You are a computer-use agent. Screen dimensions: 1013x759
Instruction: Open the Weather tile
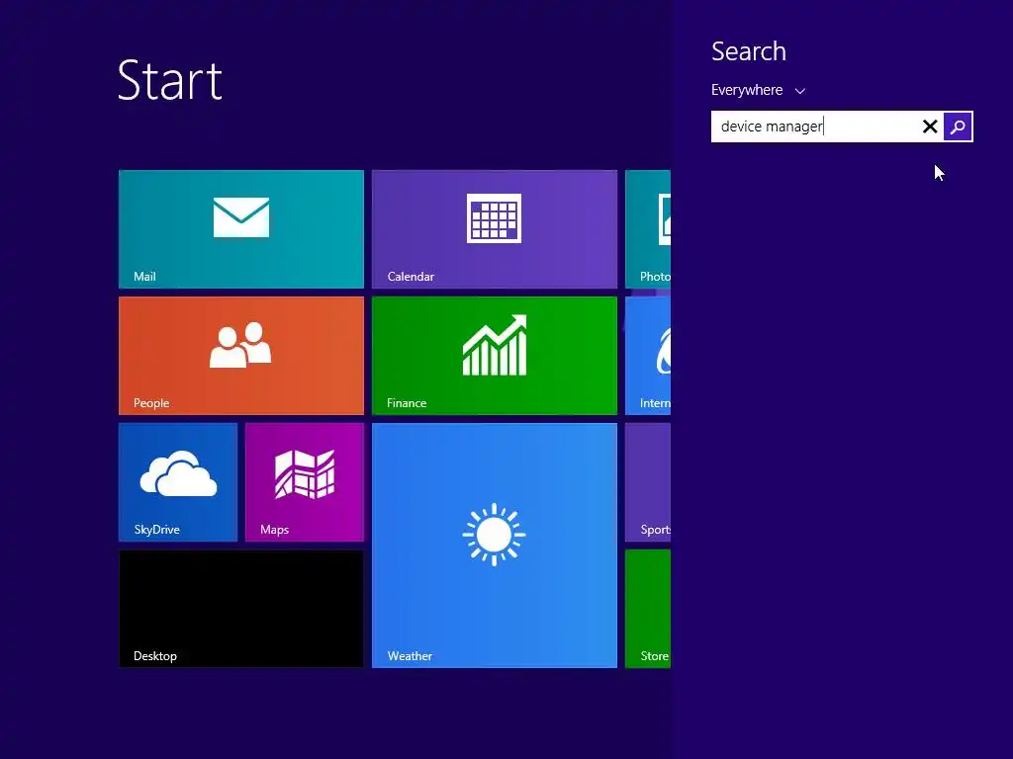(495, 546)
